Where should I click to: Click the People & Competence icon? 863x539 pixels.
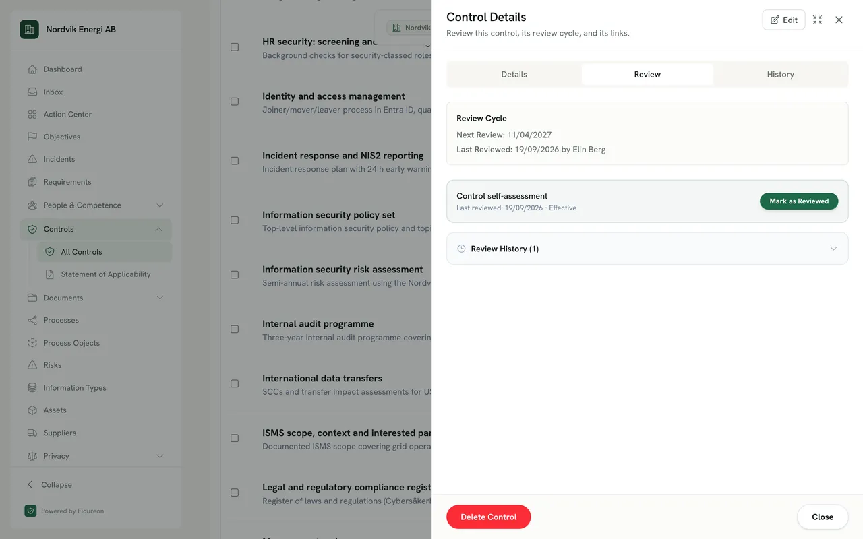tap(32, 205)
